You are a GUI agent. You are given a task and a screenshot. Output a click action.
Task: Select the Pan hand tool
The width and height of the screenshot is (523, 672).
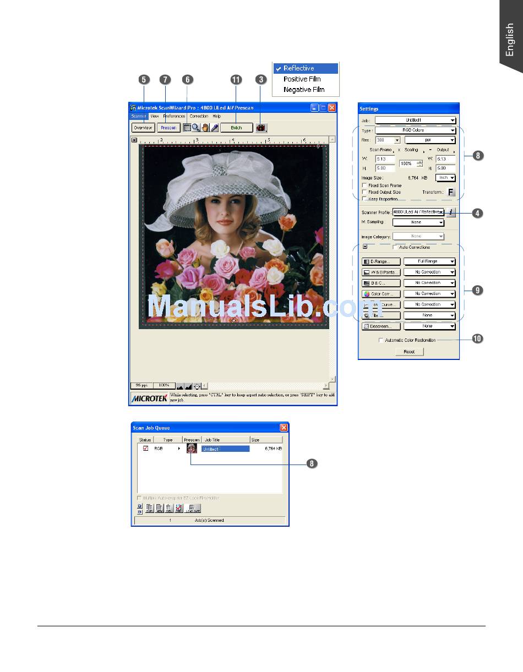point(205,128)
